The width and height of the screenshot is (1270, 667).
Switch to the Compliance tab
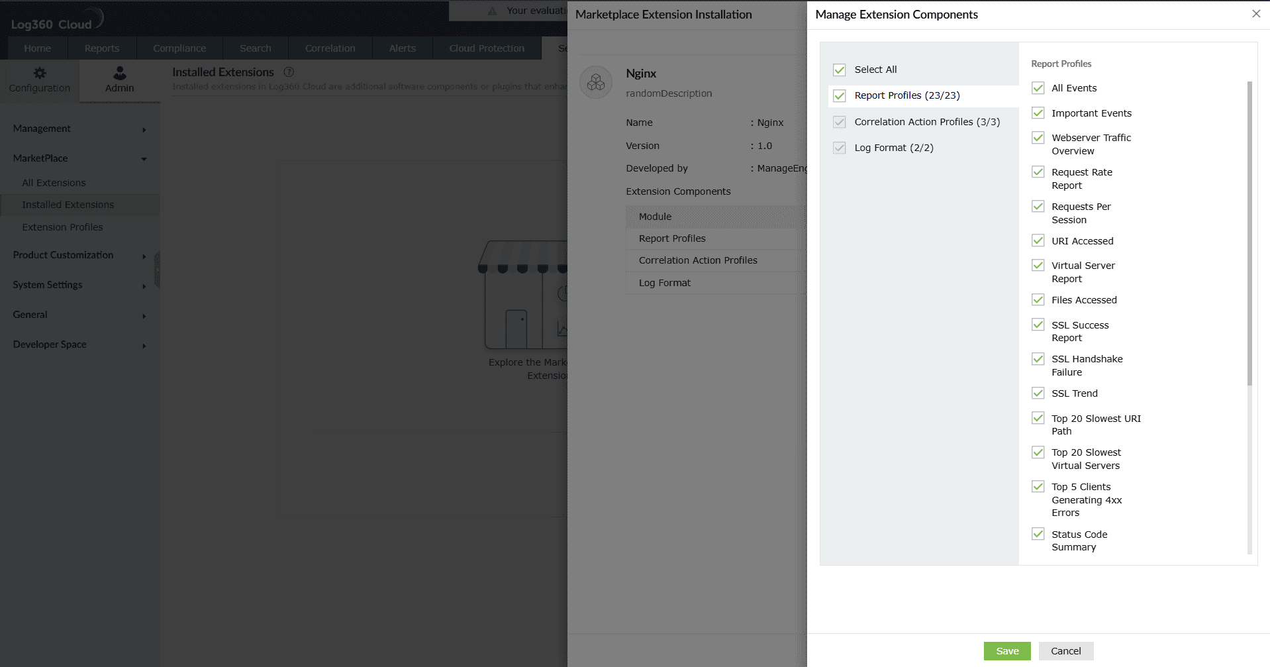click(x=179, y=48)
